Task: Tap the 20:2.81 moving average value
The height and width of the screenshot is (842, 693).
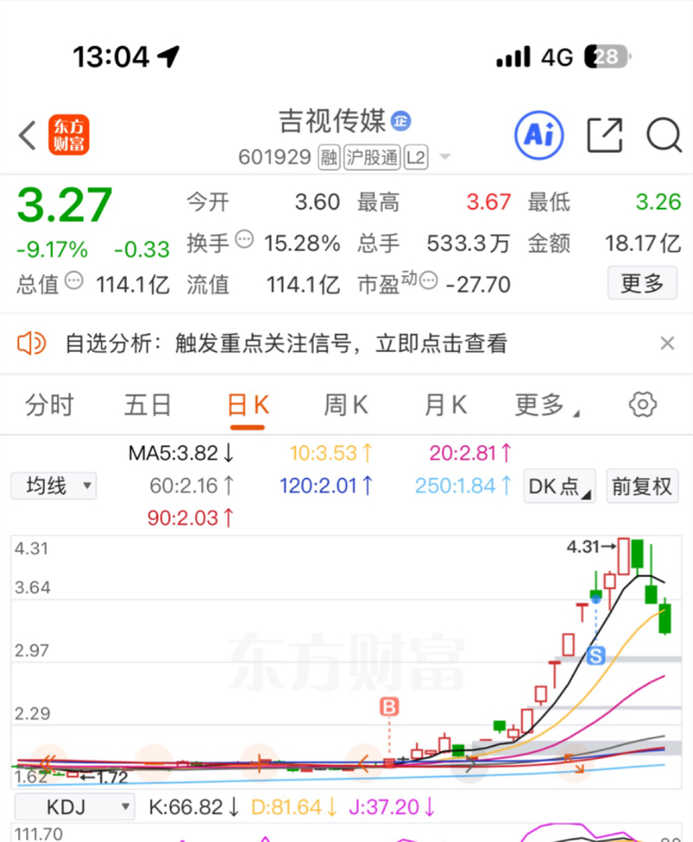Action: tap(470, 453)
